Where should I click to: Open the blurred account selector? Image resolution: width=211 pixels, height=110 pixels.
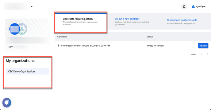click(16, 6)
